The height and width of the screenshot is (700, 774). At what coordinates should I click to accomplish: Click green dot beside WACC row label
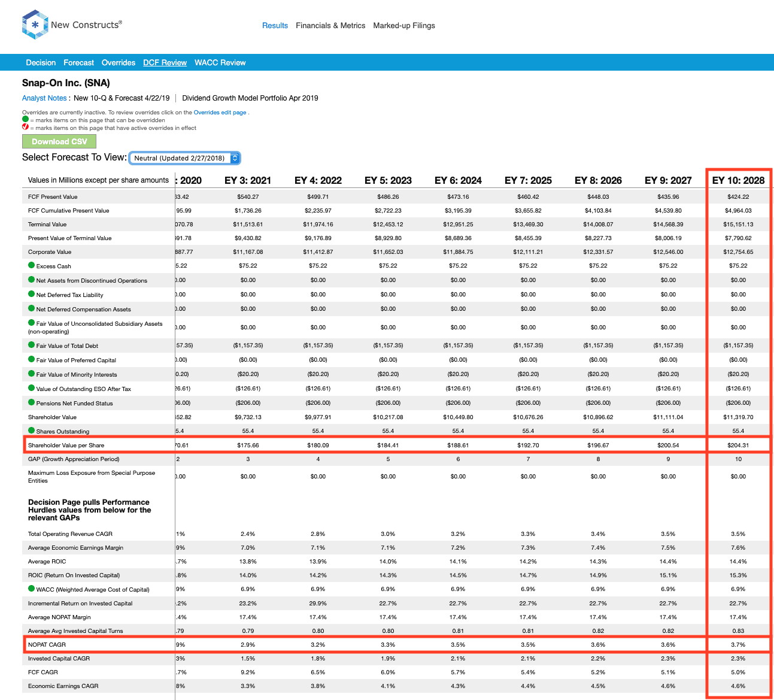coord(32,589)
